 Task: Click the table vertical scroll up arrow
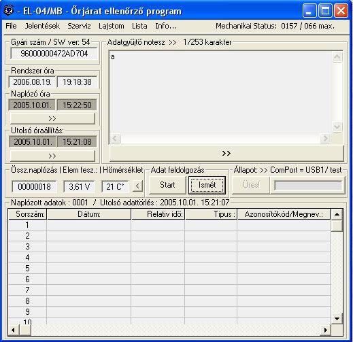point(337,214)
